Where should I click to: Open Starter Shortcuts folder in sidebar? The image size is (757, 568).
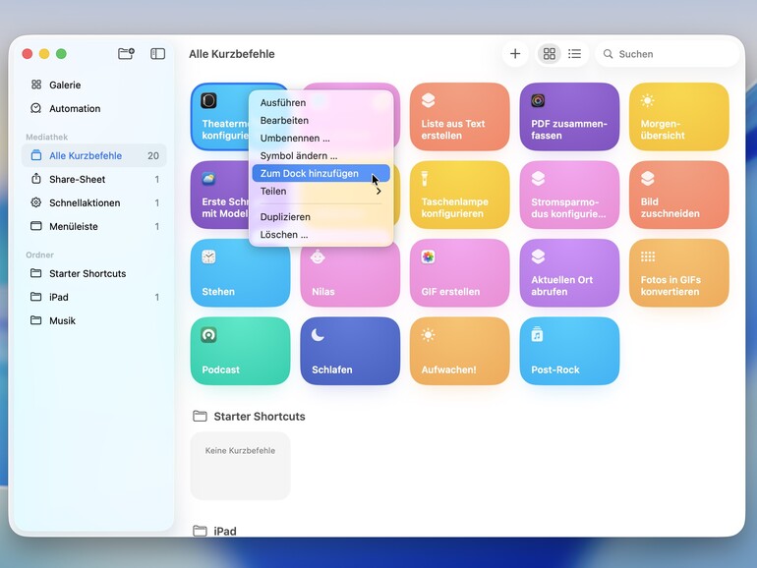94,273
